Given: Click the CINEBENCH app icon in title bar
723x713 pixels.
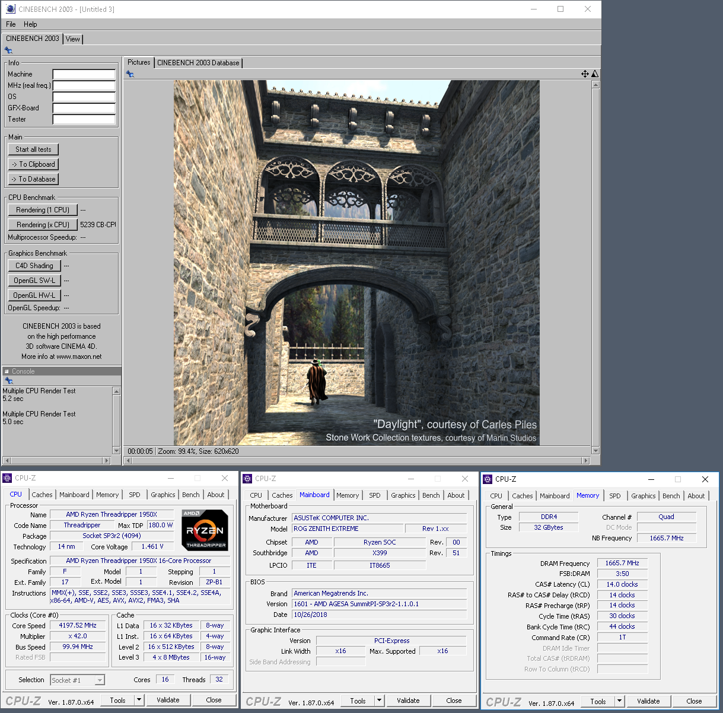Looking at the screenshot, I should click(x=11, y=9).
